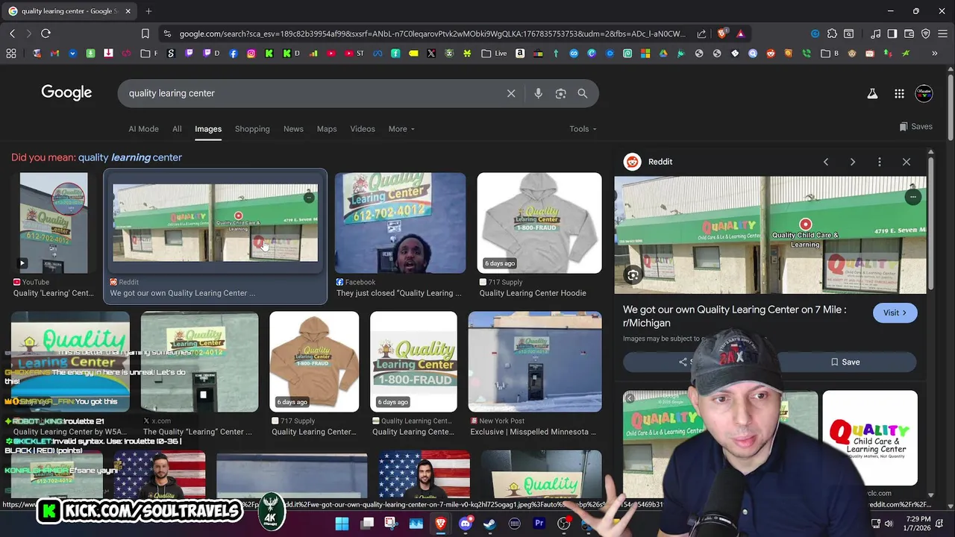Open a new browser tab
The height and width of the screenshot is (537, 955).
148,11
